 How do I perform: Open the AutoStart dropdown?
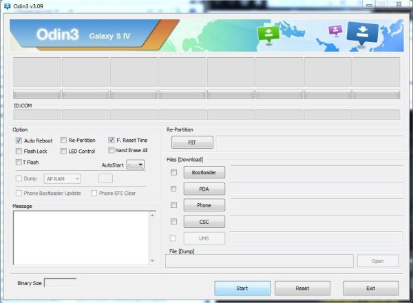[x=136, y=165]
